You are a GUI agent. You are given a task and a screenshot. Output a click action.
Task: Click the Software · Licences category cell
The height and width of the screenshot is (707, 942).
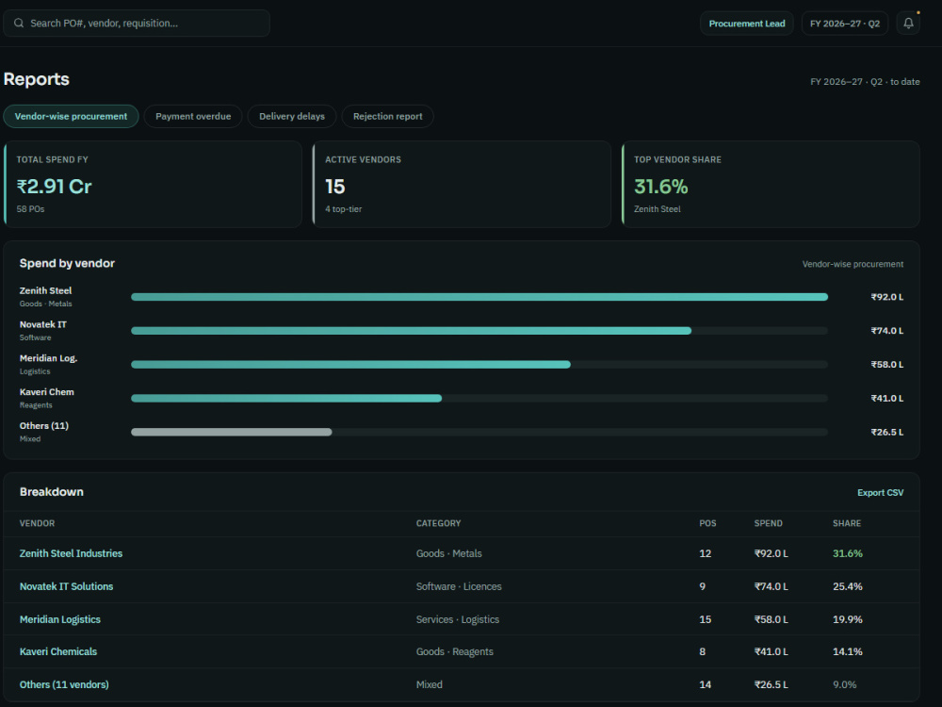click(459, 586)
